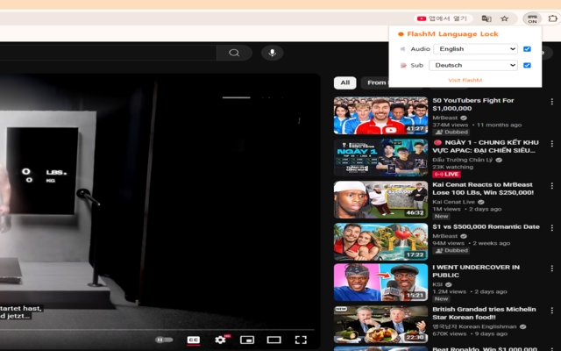
Task: Click title '$1 vs $500,000 Romantic Date'
Action: [486, 226]
